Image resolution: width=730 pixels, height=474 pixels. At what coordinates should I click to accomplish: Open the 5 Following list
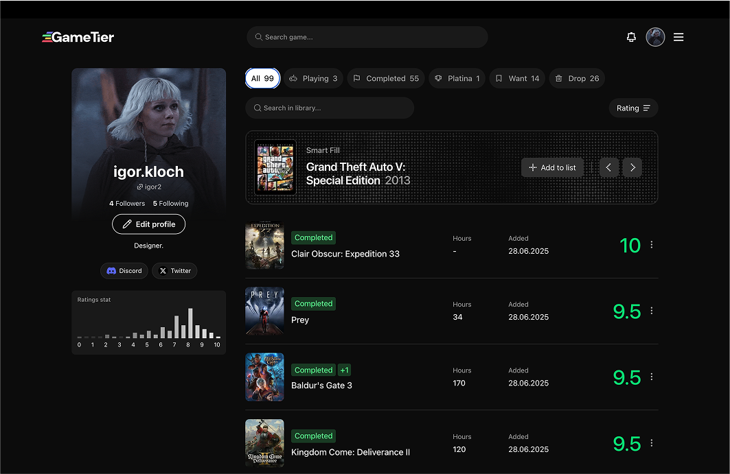170,203
